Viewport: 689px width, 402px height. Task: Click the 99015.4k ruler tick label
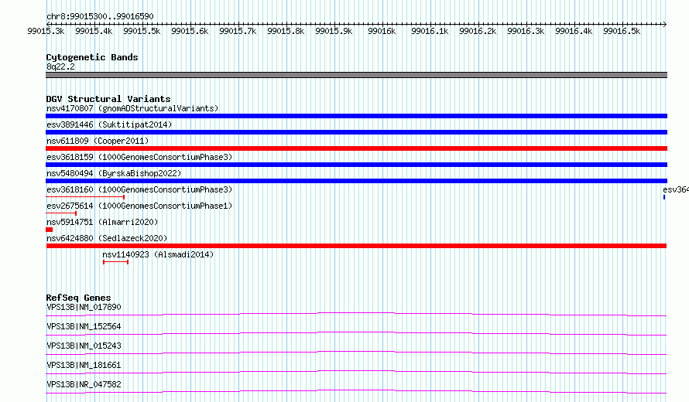94,31
